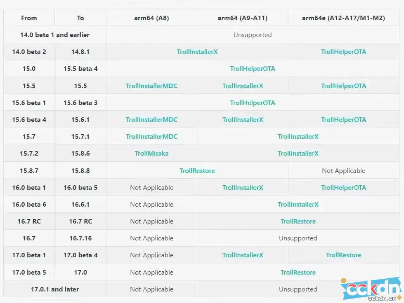Click TrollHelperOTA link in 15.0 row
Screen dimensions: 404x303
coord(253,69)
